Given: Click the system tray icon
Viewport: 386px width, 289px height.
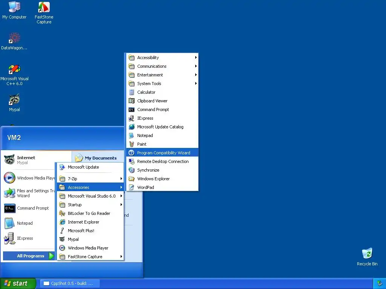Looking at the screenshot, I should point(380,284).
